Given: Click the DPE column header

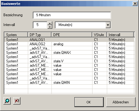Looking at the screenshot, I should pyautogui.click(x=72, y=35).
